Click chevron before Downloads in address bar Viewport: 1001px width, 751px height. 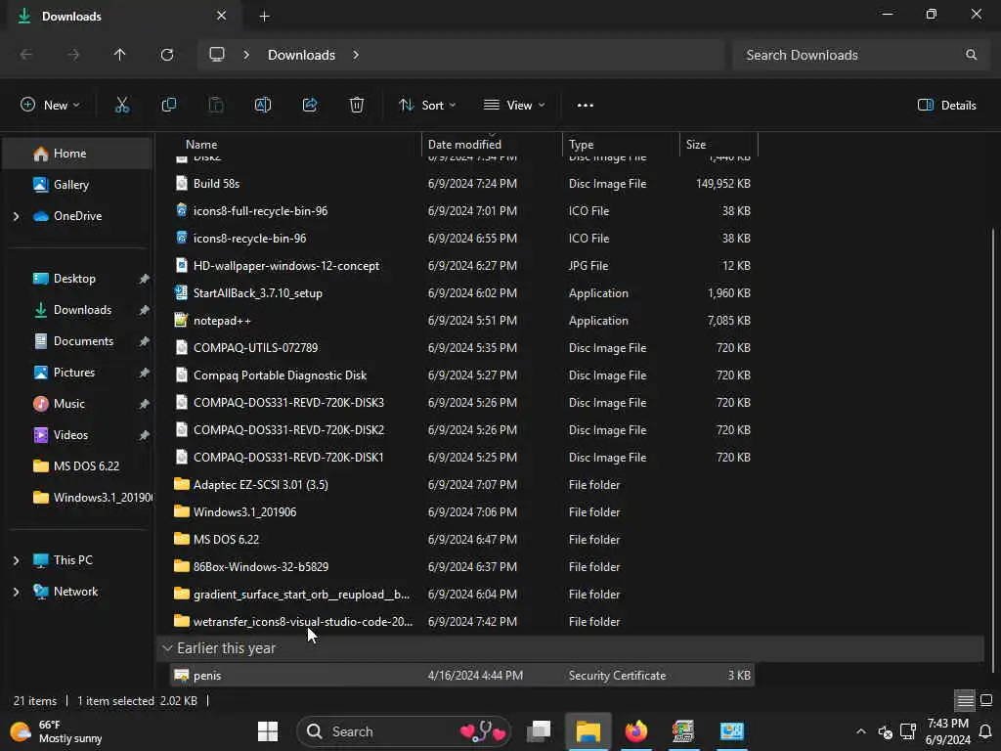[245, 55]
